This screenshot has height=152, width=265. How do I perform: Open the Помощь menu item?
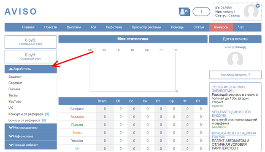pyautogui.click(x=177, y=27)
